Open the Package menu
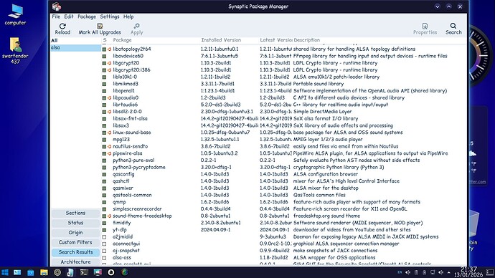 (x=87, y=16)
